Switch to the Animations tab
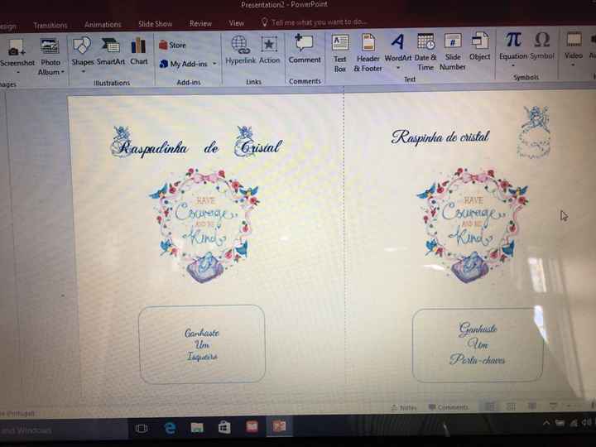Image resolution: width=596 pixels, height=447 pixels. coord(103,24)
